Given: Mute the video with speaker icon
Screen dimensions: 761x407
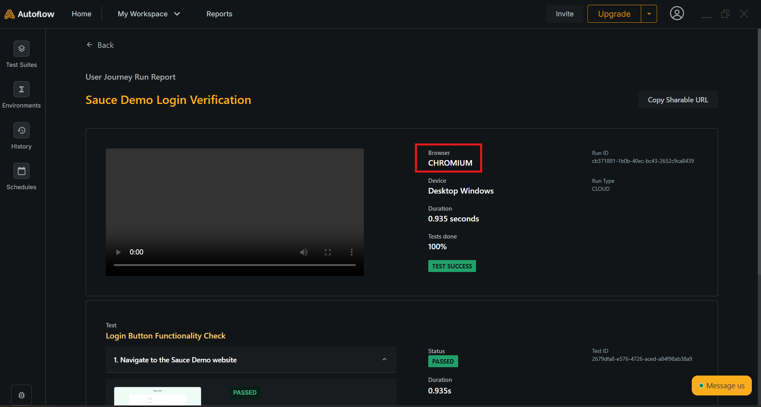Looking at the screenshot, I should click(x=304, y=252).
